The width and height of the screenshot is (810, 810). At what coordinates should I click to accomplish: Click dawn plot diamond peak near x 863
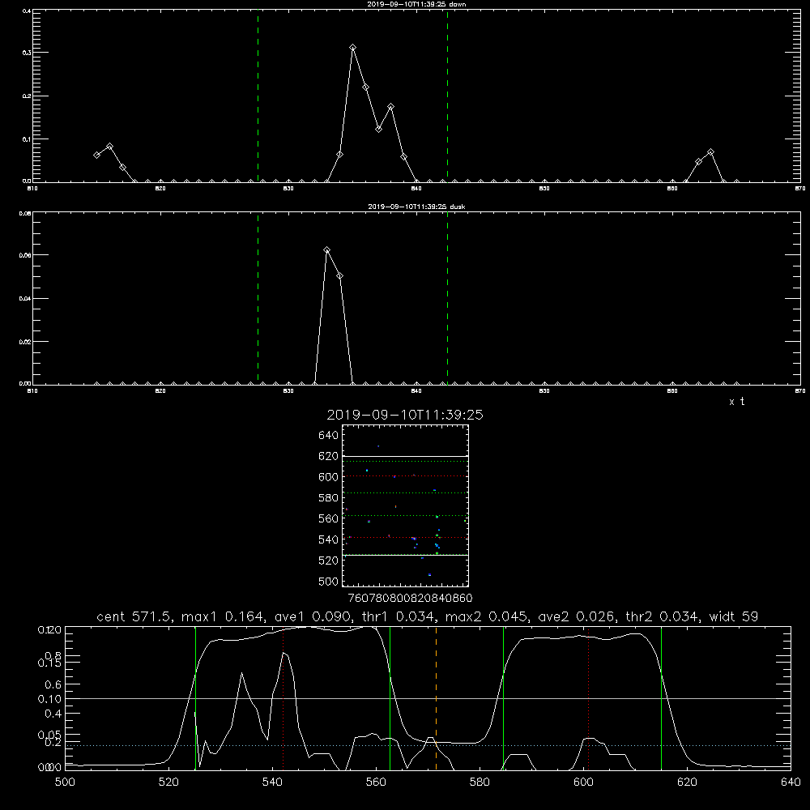[711, 152]
